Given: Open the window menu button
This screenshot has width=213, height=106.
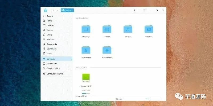Looking at the screenshot, I should [x=144, y=10].
